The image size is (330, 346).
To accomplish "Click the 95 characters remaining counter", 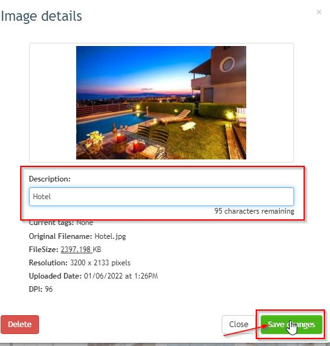I will coord(254,211).
